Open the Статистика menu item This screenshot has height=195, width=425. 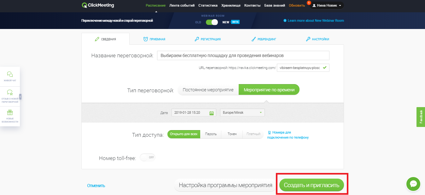[208, 5]
